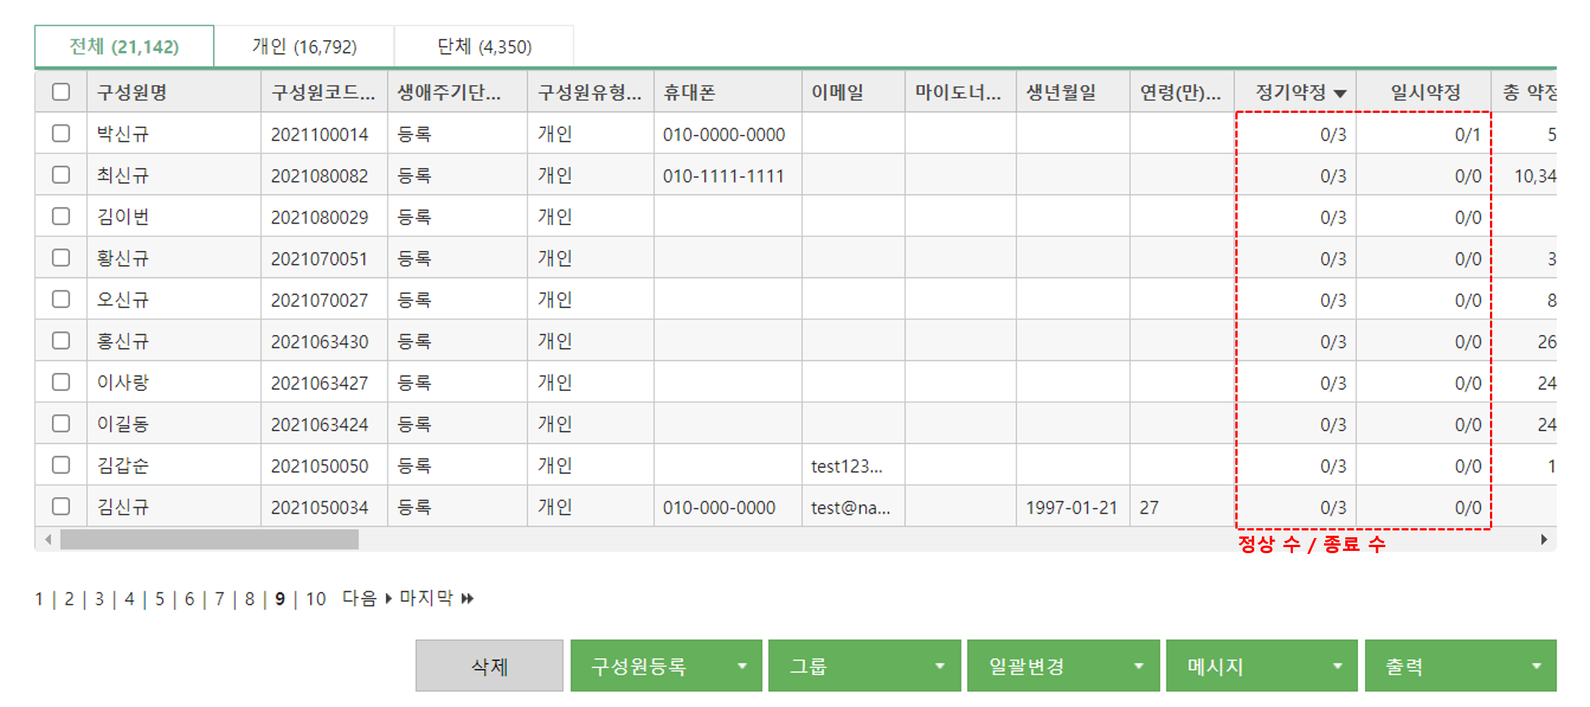Image resolution: width=1590 pixels, height=707 pixels.
Task: Select the checkbox for 김갑순
Action: 61,465
